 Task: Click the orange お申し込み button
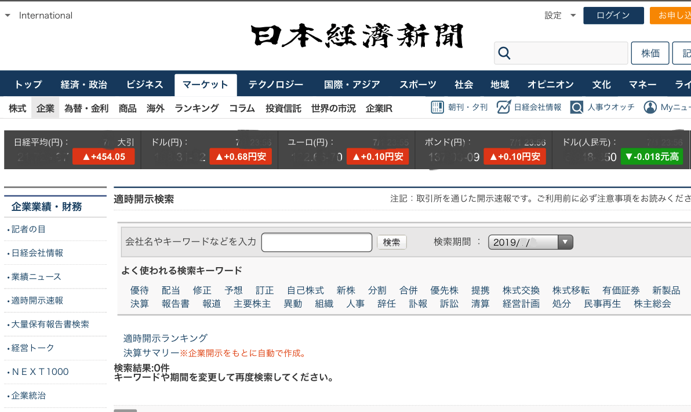670,16
